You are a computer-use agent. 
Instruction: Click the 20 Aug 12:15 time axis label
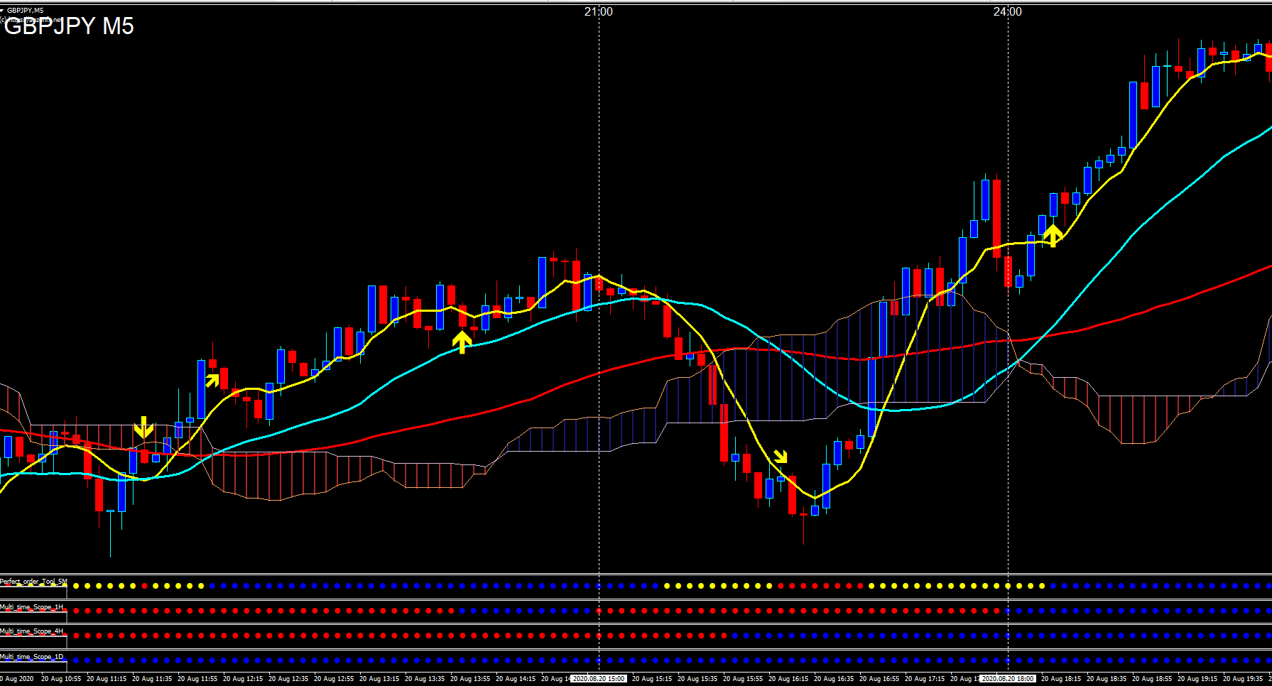(x=243, y=679)
